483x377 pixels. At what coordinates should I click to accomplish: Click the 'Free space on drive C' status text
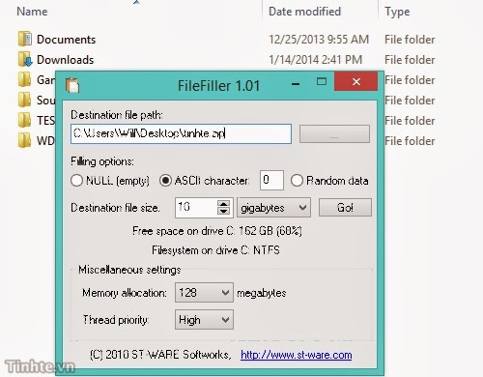[x=217, y=231]
